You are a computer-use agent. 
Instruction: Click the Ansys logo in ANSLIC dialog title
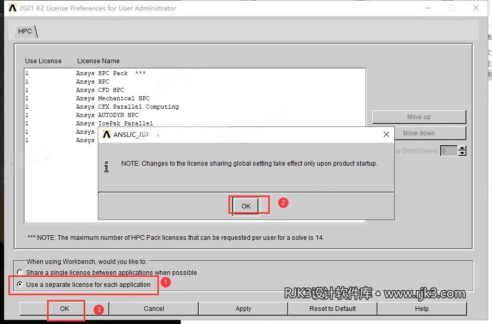point(107,134)
